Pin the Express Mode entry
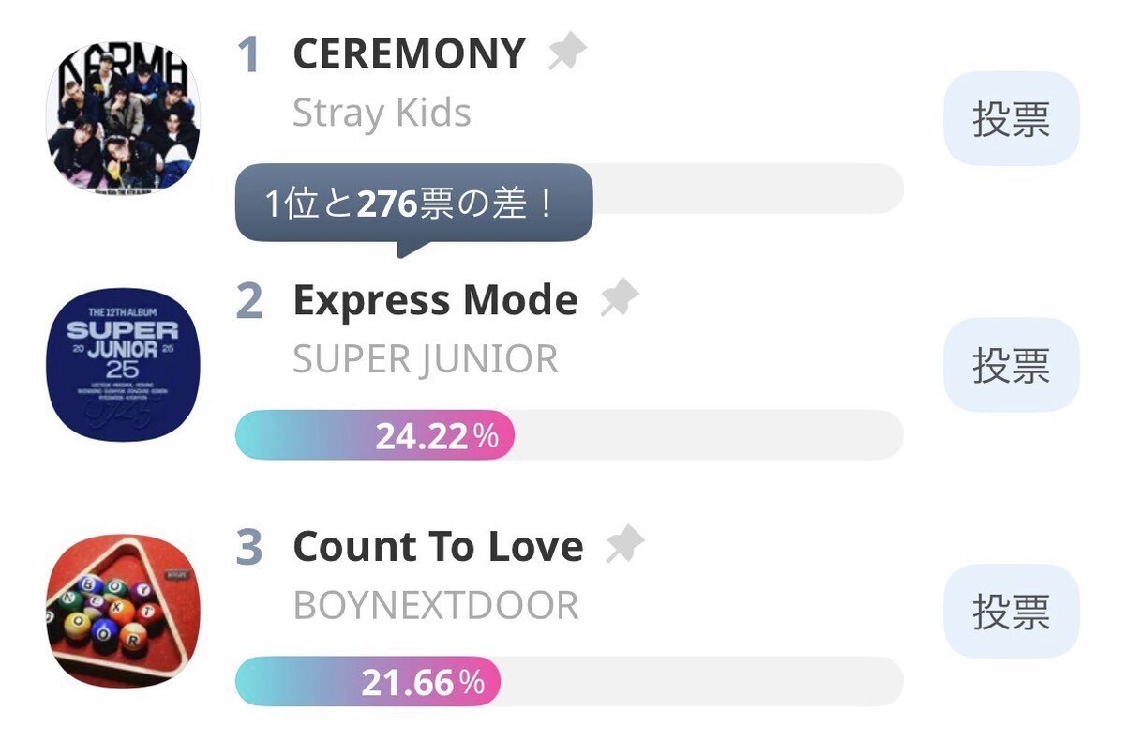 coord(620,299)
